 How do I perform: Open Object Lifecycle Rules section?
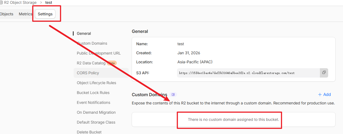(96, 83)
